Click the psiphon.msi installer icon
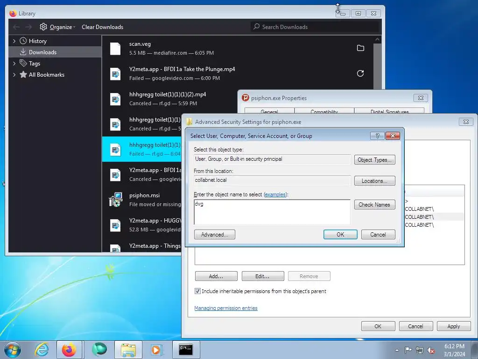This screenshot has height=359, width=478. [x=116, y=200]
